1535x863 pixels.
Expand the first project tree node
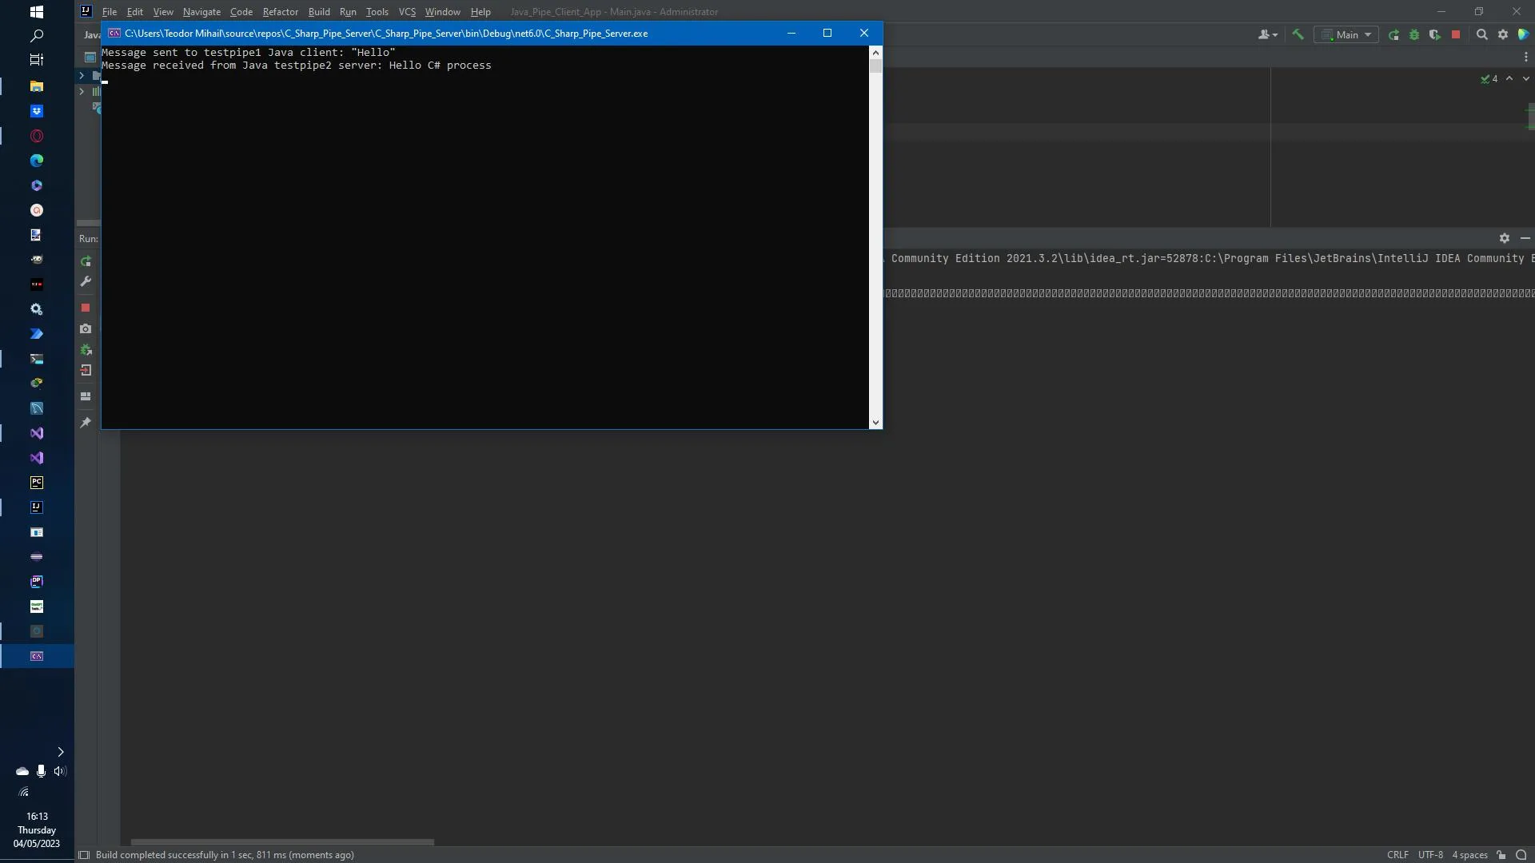point(82,75)
